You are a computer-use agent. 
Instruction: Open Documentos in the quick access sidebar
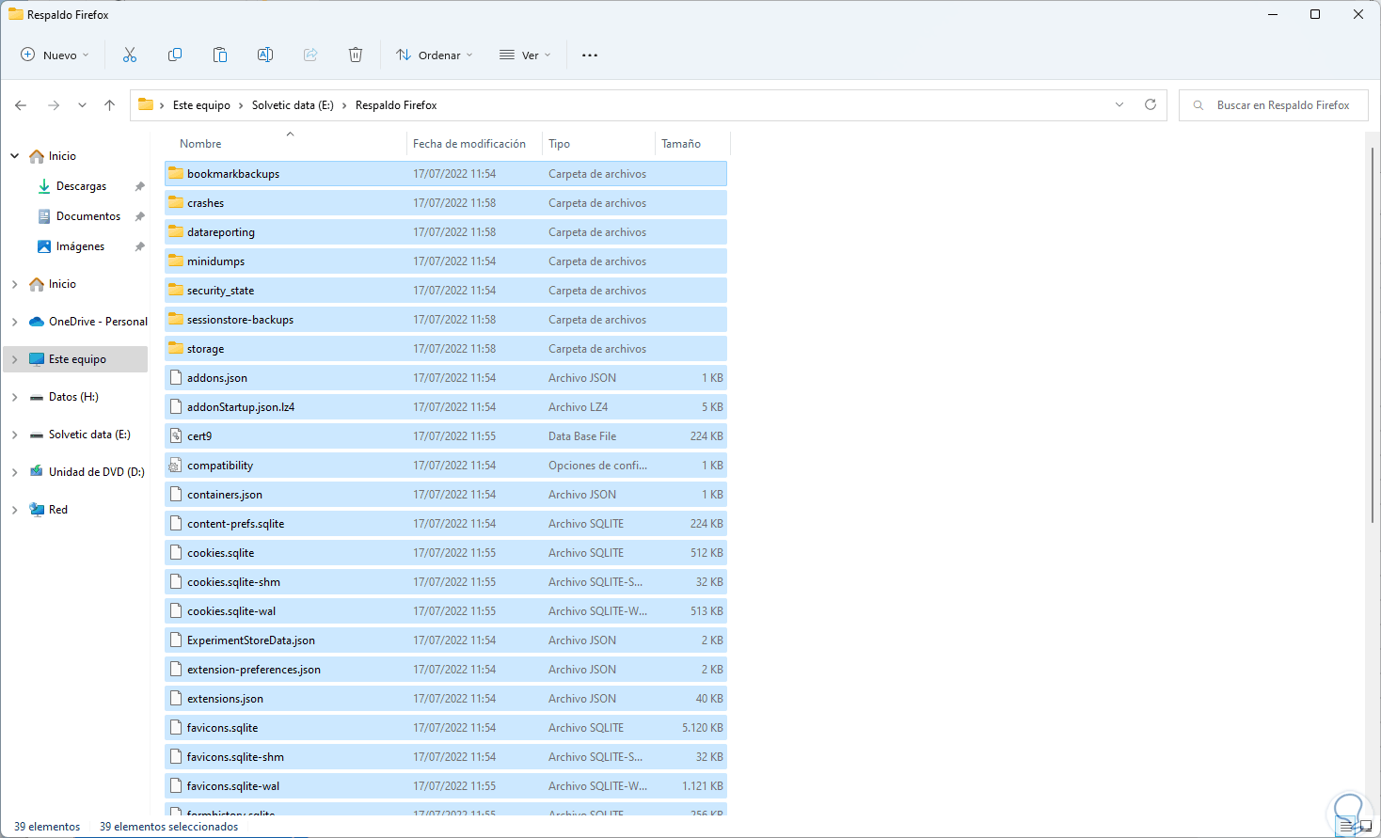(88, 216)
